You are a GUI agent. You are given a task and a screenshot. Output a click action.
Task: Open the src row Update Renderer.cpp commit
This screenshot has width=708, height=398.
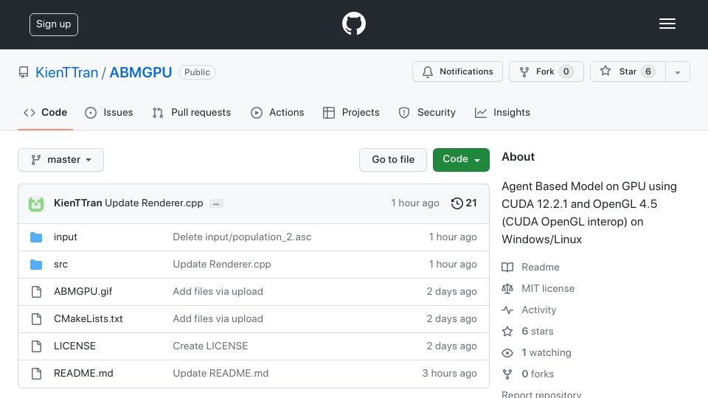coord(222,264)
